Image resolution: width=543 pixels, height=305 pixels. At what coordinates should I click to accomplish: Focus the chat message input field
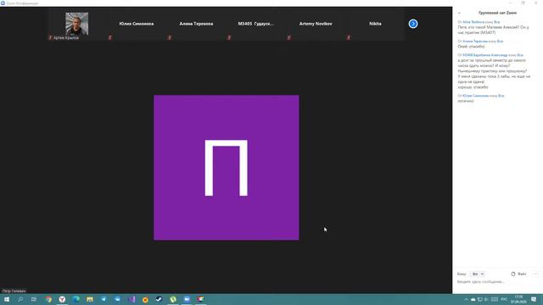pos(497,282)
